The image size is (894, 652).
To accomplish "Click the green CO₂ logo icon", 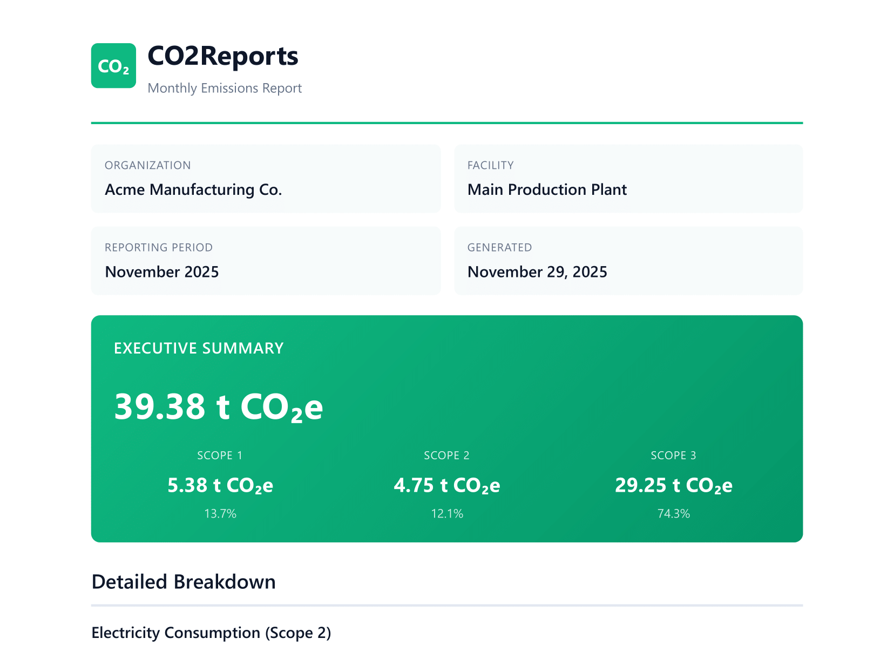I will (x=113, y=66).
